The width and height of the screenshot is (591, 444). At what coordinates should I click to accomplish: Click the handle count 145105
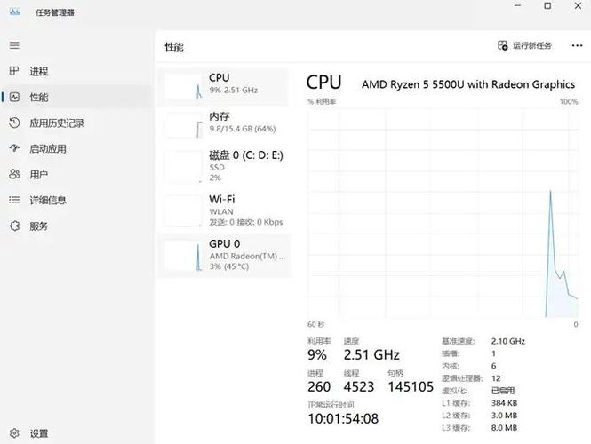(411, 387)
